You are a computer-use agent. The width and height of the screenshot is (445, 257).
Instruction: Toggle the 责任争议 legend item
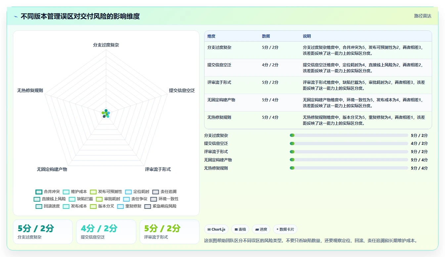pos(135,199)
